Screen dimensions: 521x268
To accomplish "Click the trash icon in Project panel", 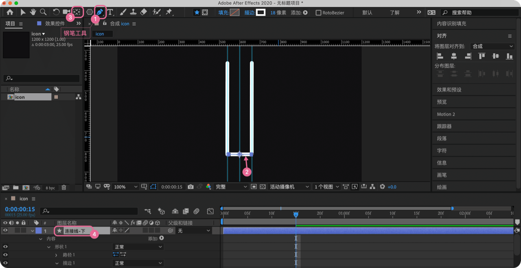I will click(x=64, y=188).
